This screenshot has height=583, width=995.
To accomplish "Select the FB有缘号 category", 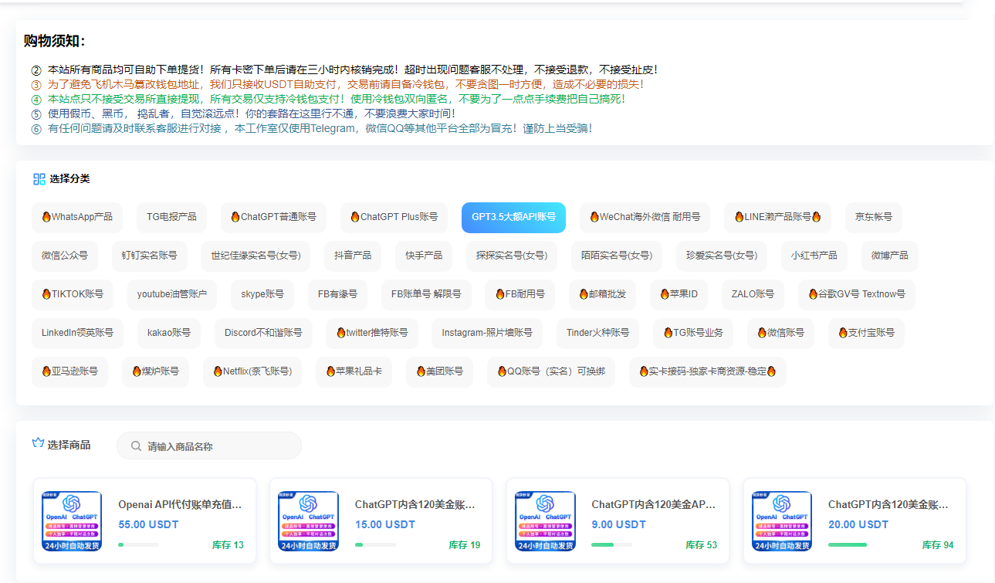I will tap(337, 295).
